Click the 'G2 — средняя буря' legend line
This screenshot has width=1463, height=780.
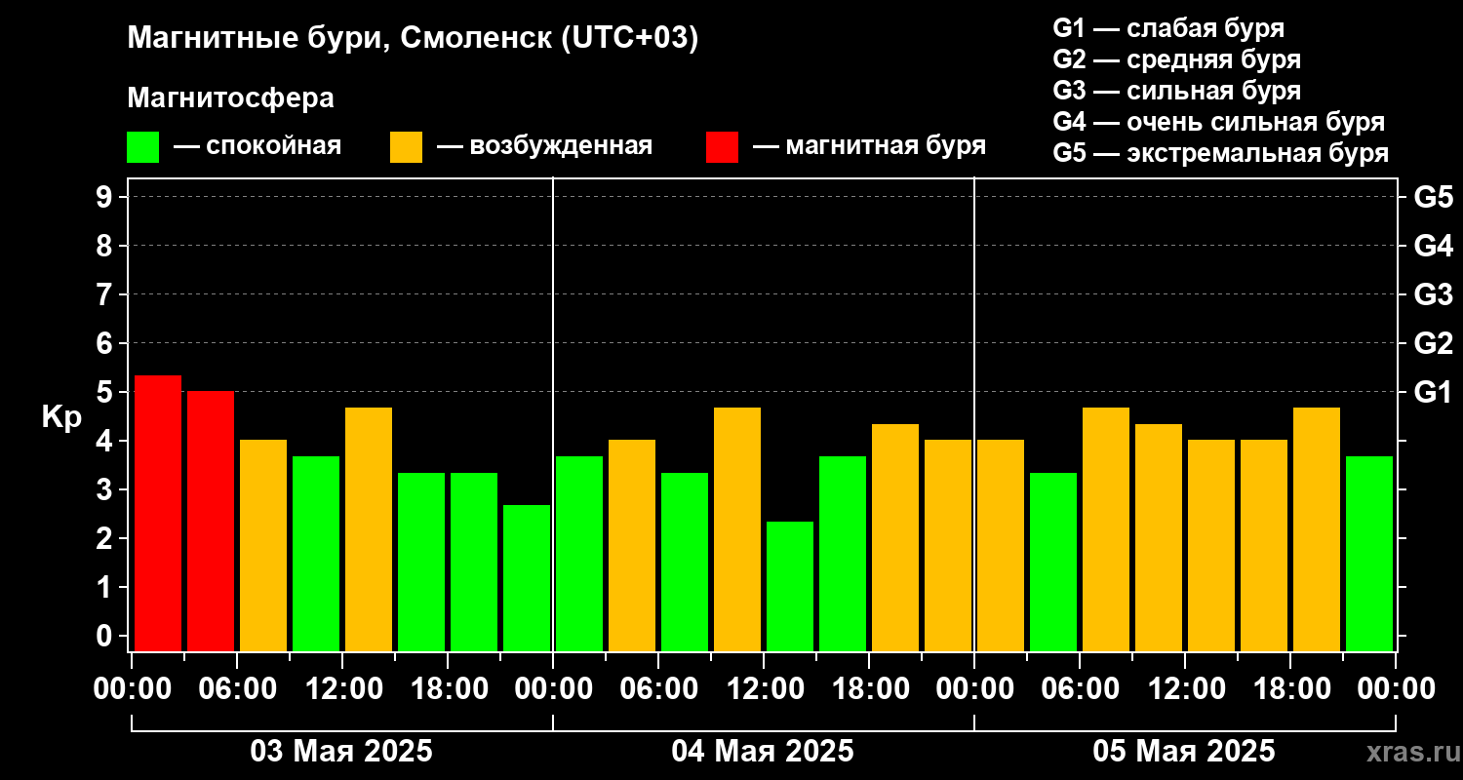(x=1176, y=59)
